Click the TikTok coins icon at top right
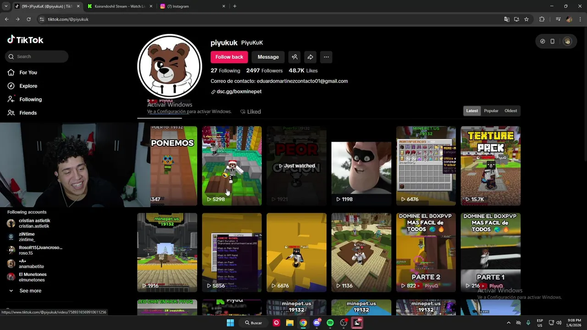 point(543,41)
